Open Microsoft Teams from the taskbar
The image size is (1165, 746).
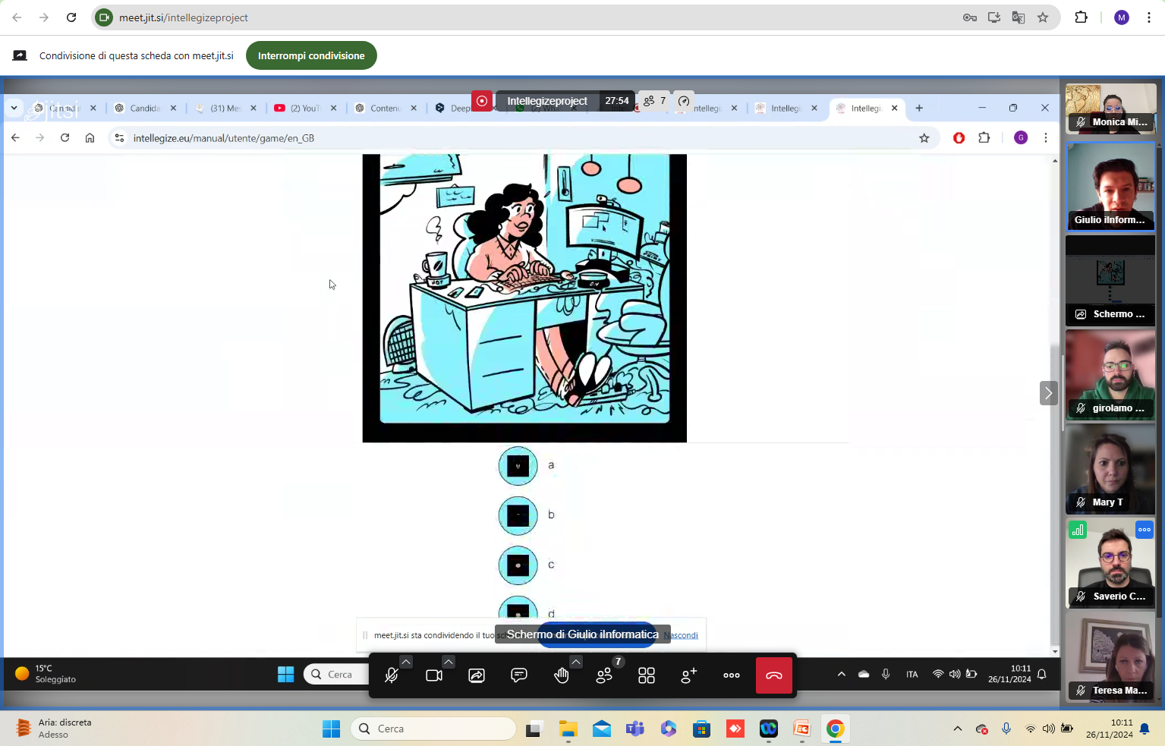click(635, 729)
